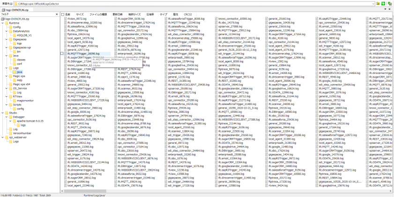Viewport: 394px width, 197px height.
Task: Select the rtview_8972.log file icon
Action: tap(65, 19)
